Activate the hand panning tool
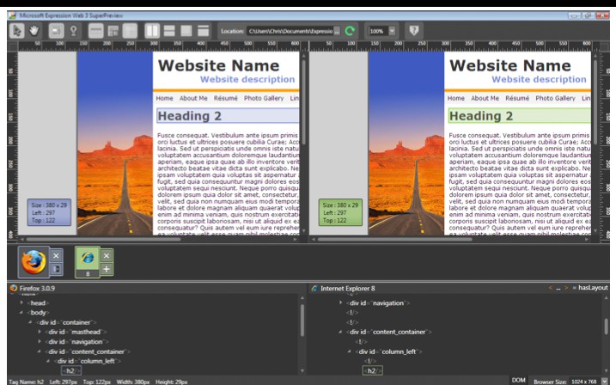The width and height of the screenshot is (616, 385). [34, 31]
